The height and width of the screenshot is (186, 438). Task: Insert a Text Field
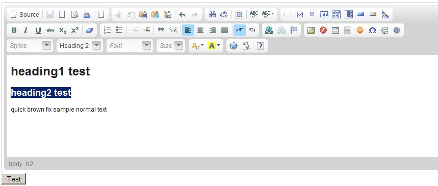pyautogui.click(x=324, y=14)
